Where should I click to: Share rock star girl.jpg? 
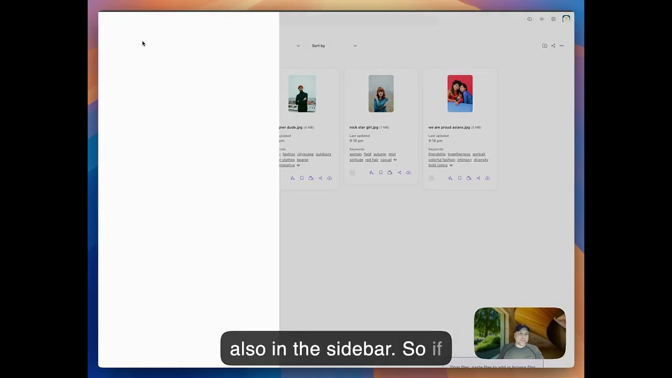point(399,173)
